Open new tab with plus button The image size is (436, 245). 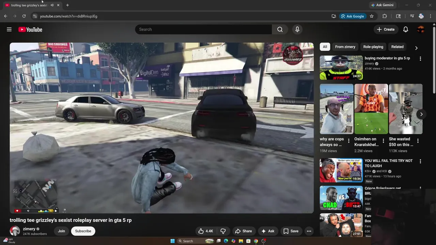(67, 5)
